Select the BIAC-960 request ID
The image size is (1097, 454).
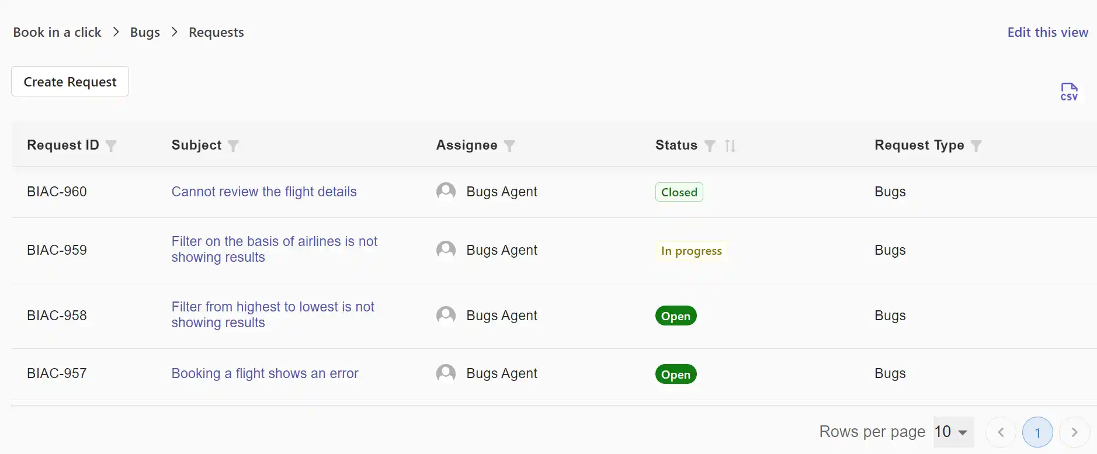[57, 192]
